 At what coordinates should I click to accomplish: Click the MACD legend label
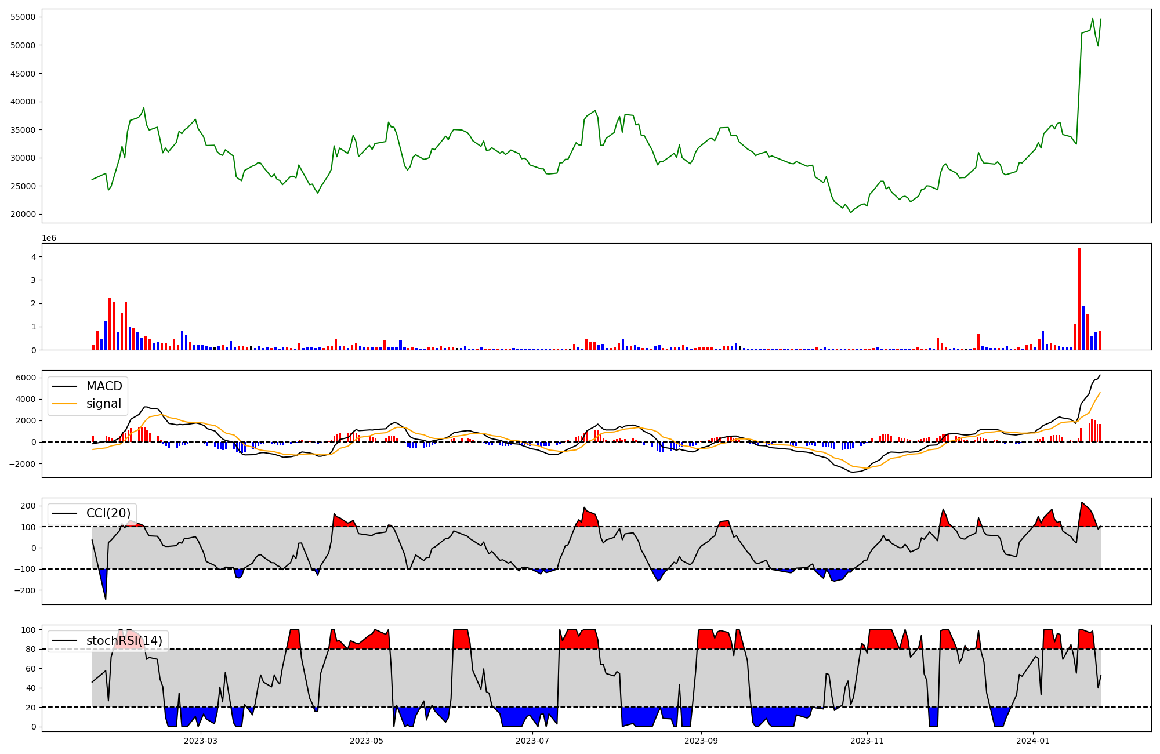tap(104, 386)
